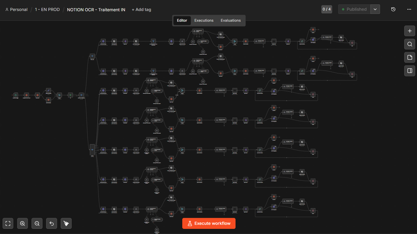This screenshot has width=417, height=234.
Task: Open the Personal breadcrumb link
Action: [16, 9]
